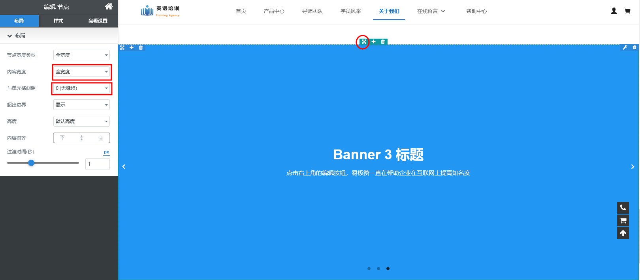
Task: Align content to vertical middle
Action: 82,138
